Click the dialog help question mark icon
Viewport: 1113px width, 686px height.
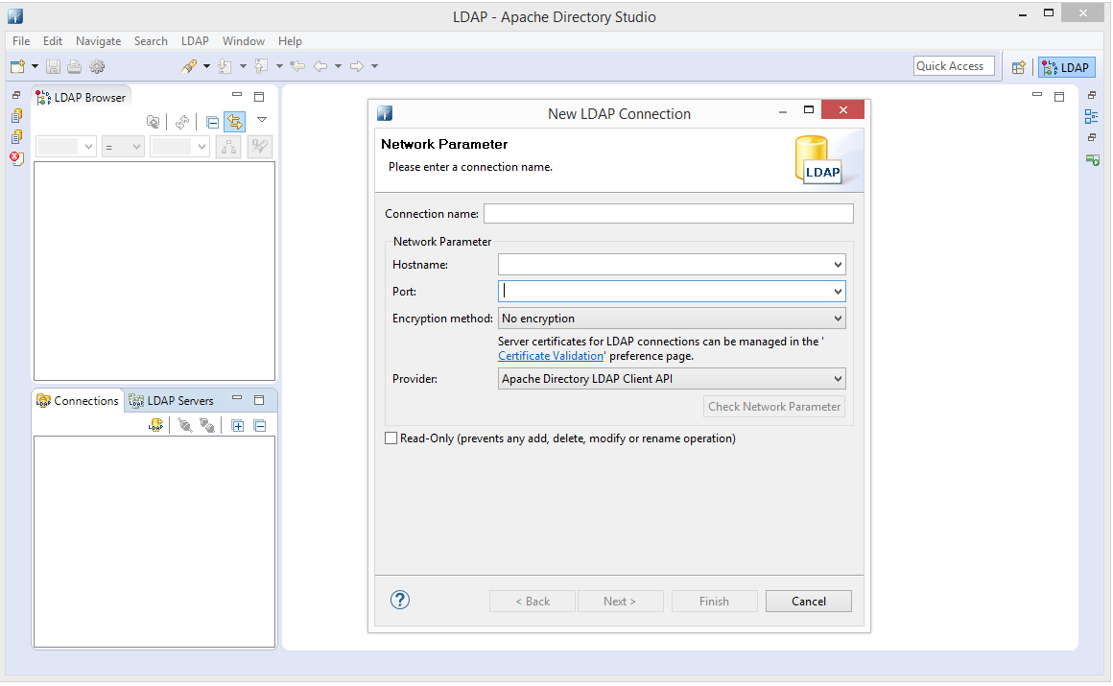click(400, 600)
